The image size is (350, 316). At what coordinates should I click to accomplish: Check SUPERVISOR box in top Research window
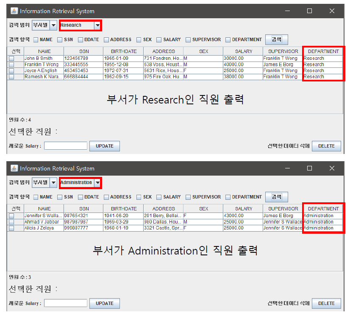pyautogui.click(x=188, y=40)
